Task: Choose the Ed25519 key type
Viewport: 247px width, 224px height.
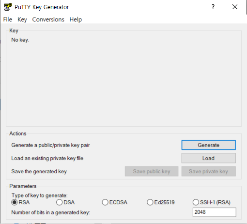Action: point(161,202)
